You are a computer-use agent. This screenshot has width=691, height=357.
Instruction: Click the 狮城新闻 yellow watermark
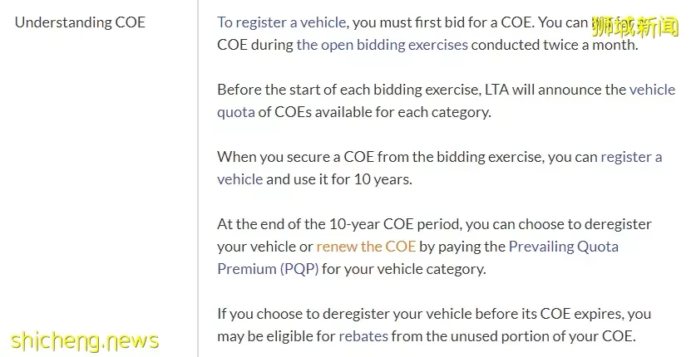(635, 27)
